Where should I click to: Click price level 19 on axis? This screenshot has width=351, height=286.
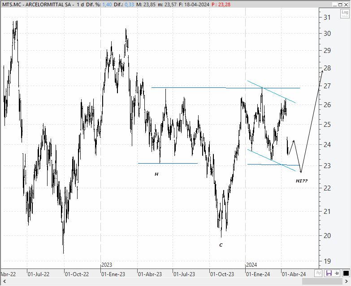click(327, 261)
